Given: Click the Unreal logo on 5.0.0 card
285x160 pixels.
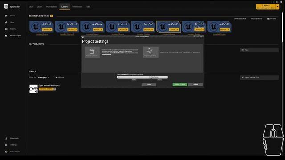Looking at the screenshot, I should point(188,27).
